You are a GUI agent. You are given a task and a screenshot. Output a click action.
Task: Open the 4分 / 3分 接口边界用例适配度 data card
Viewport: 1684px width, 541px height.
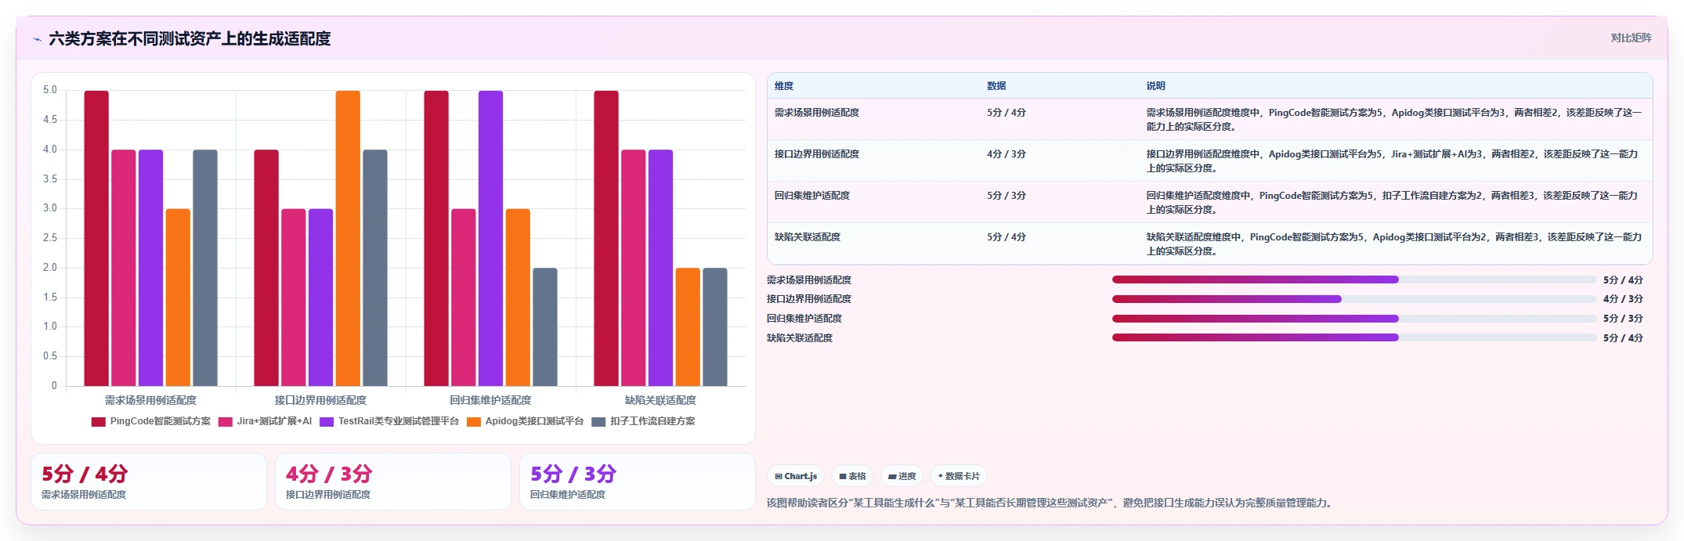[x=393, y=481]
